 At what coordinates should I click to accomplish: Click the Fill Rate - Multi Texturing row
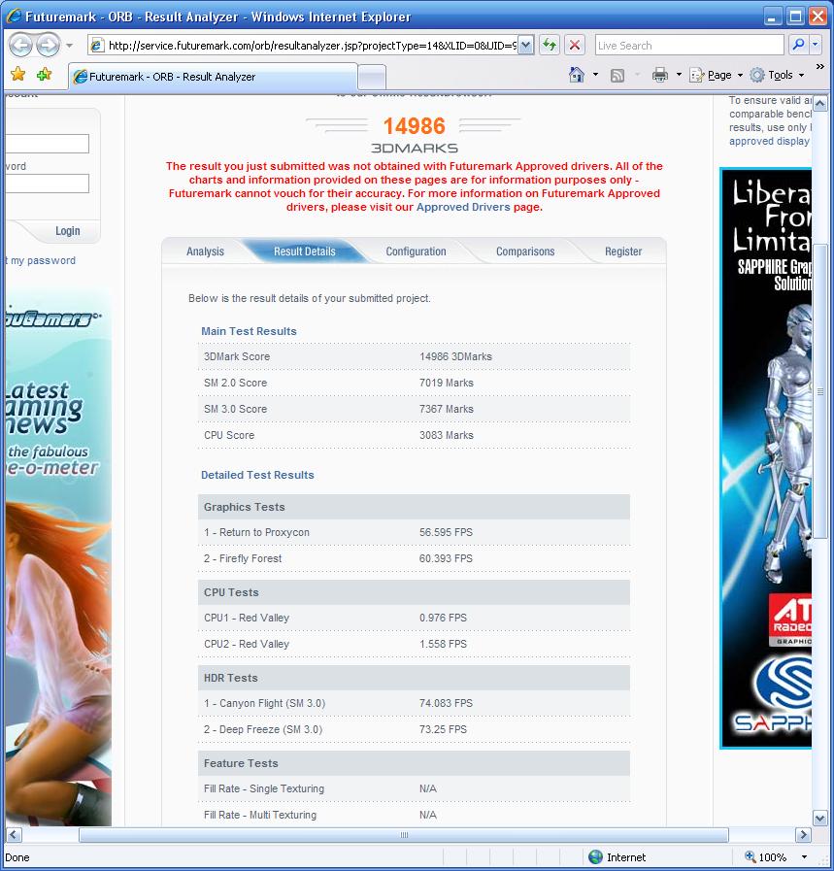[x=414, y=815]
